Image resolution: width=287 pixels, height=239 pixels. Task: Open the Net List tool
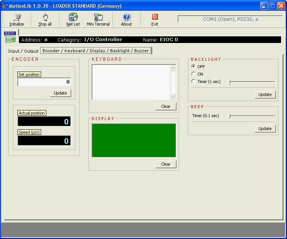tap(73, 20)
